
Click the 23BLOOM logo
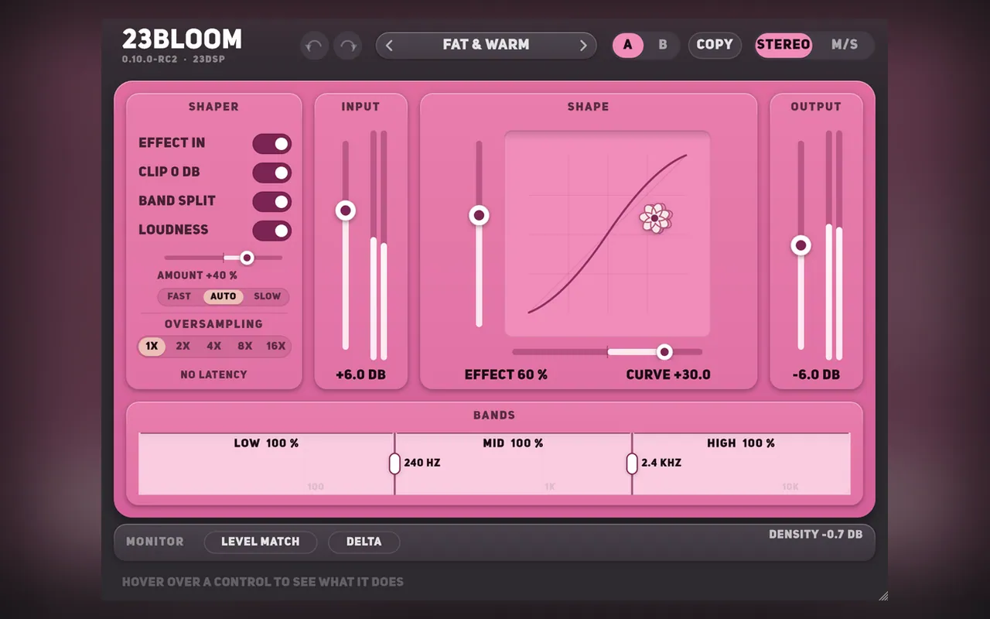[x=183, y=39]
